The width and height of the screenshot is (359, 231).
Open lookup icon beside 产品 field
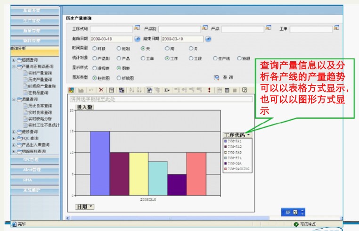coord(269,28)
